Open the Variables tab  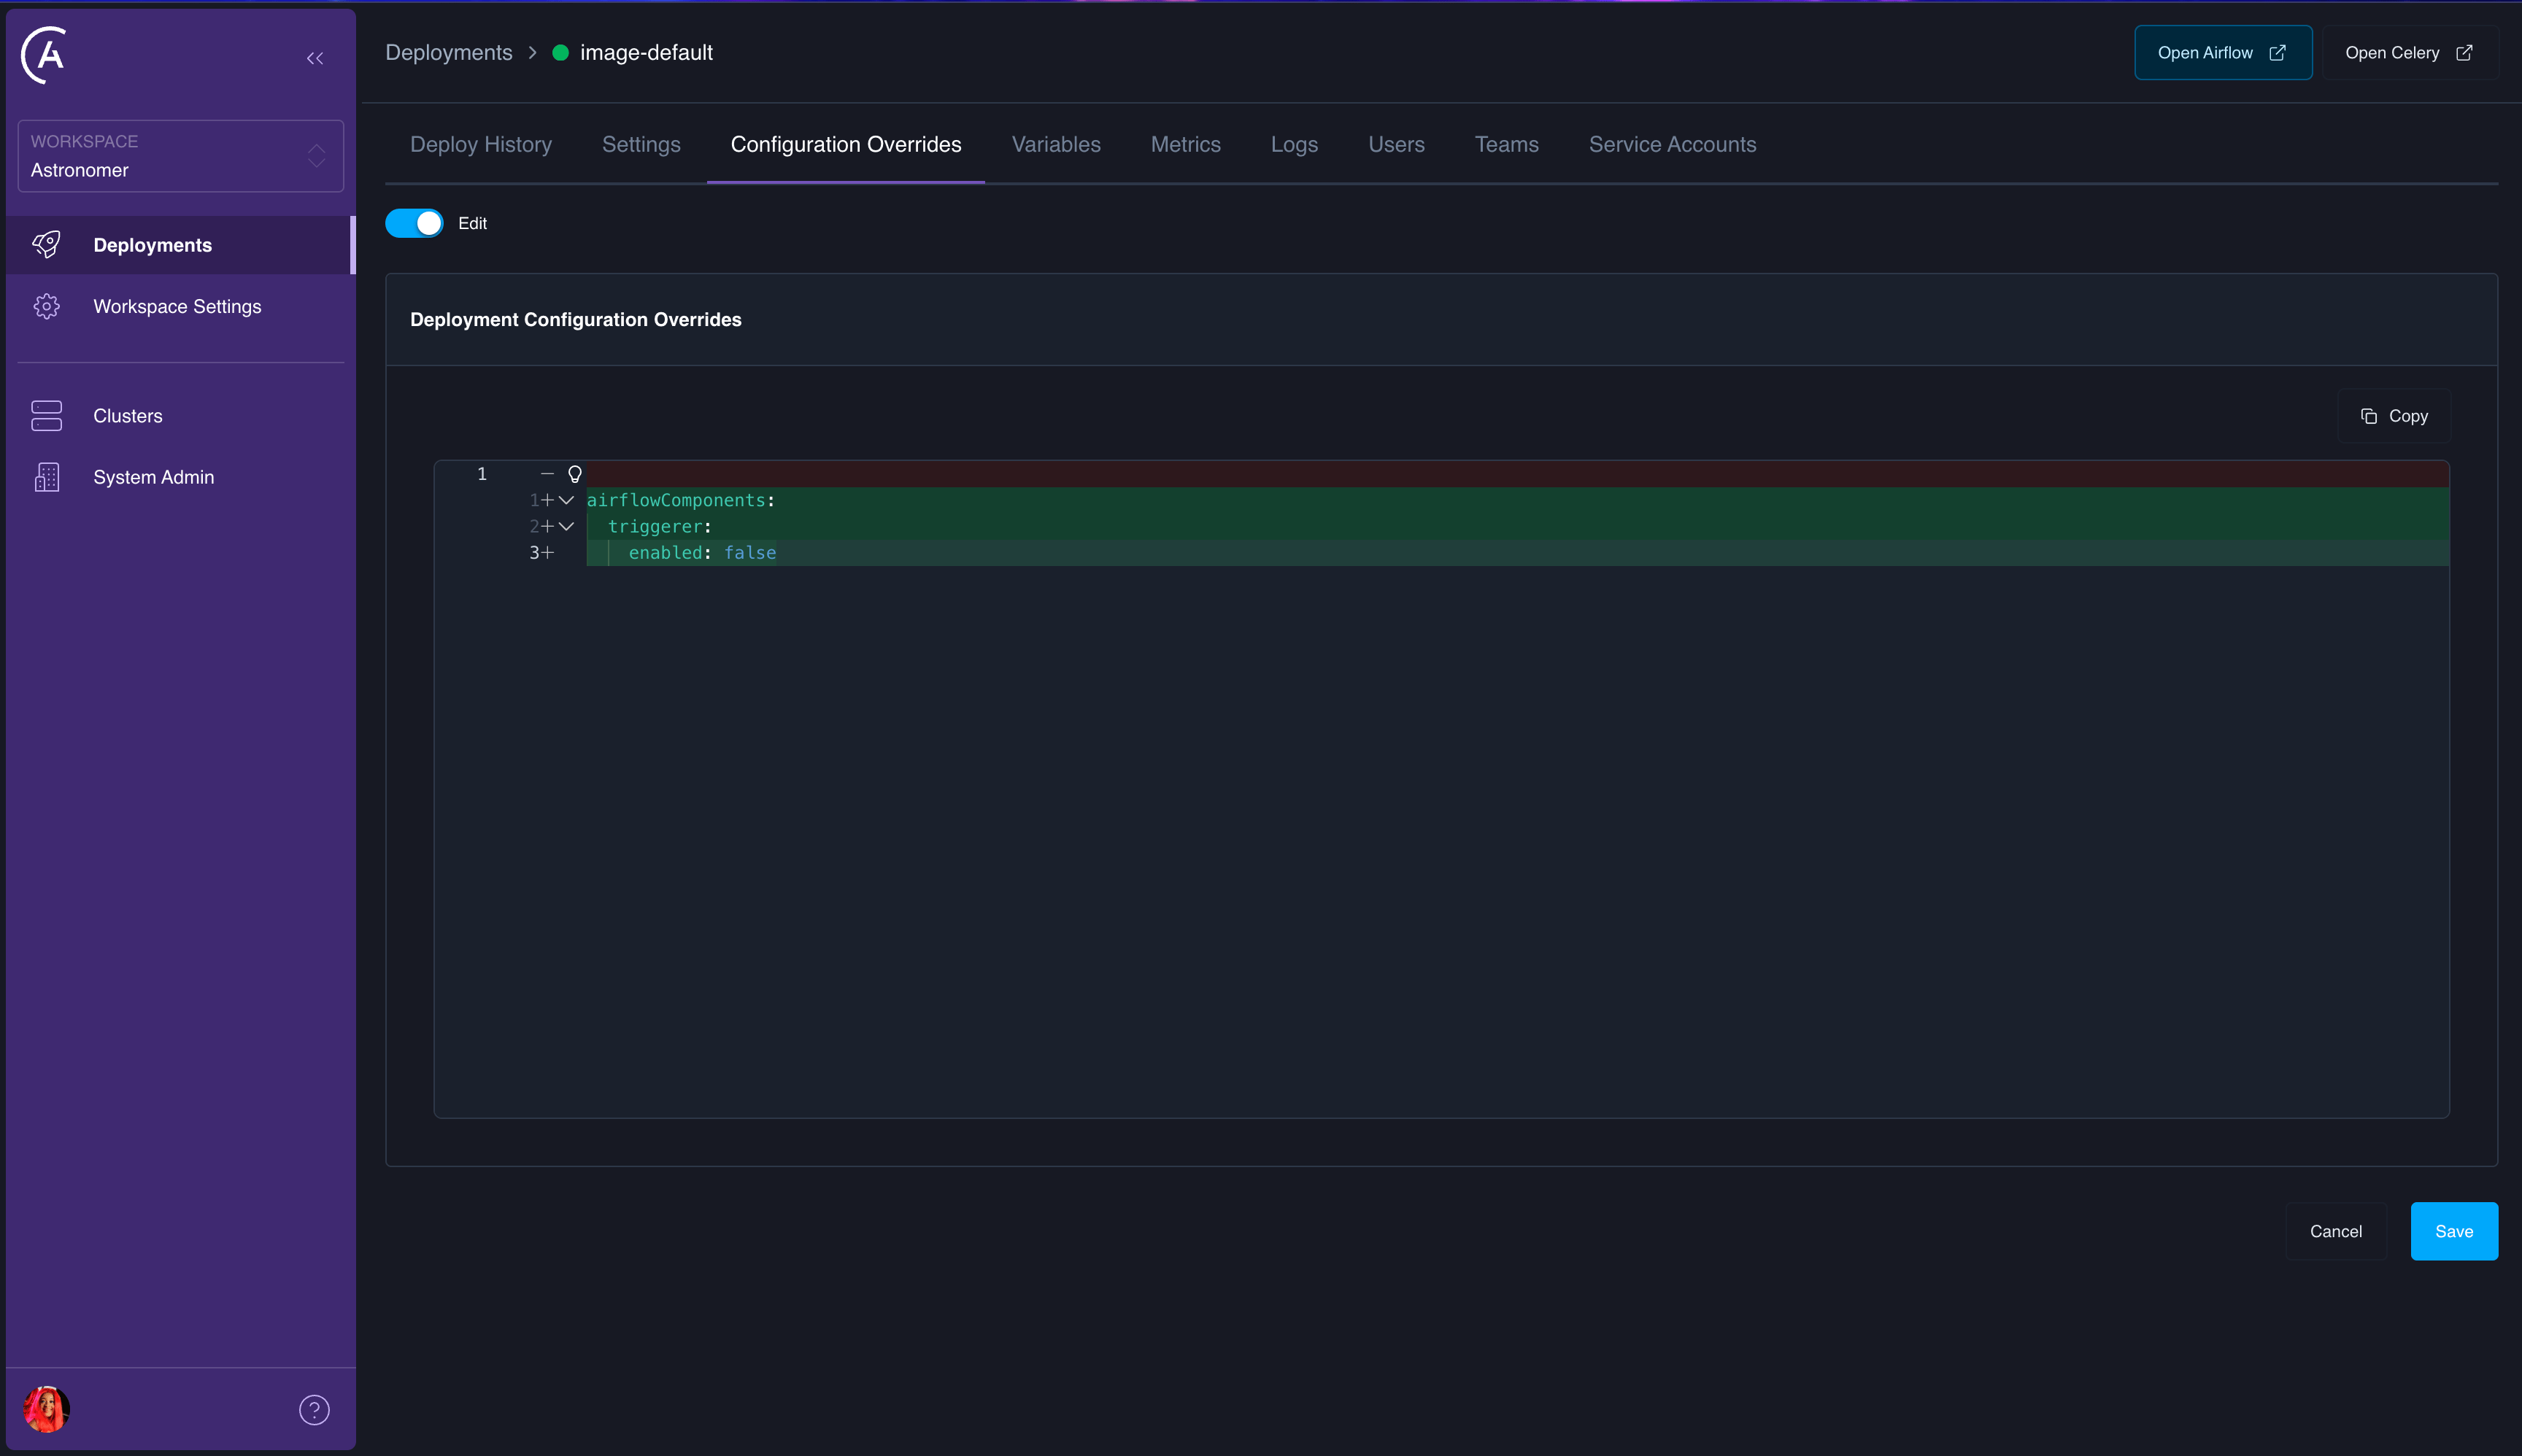[1057, 144]
